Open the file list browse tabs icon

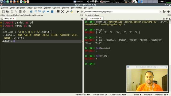click(x=20, y=11)
